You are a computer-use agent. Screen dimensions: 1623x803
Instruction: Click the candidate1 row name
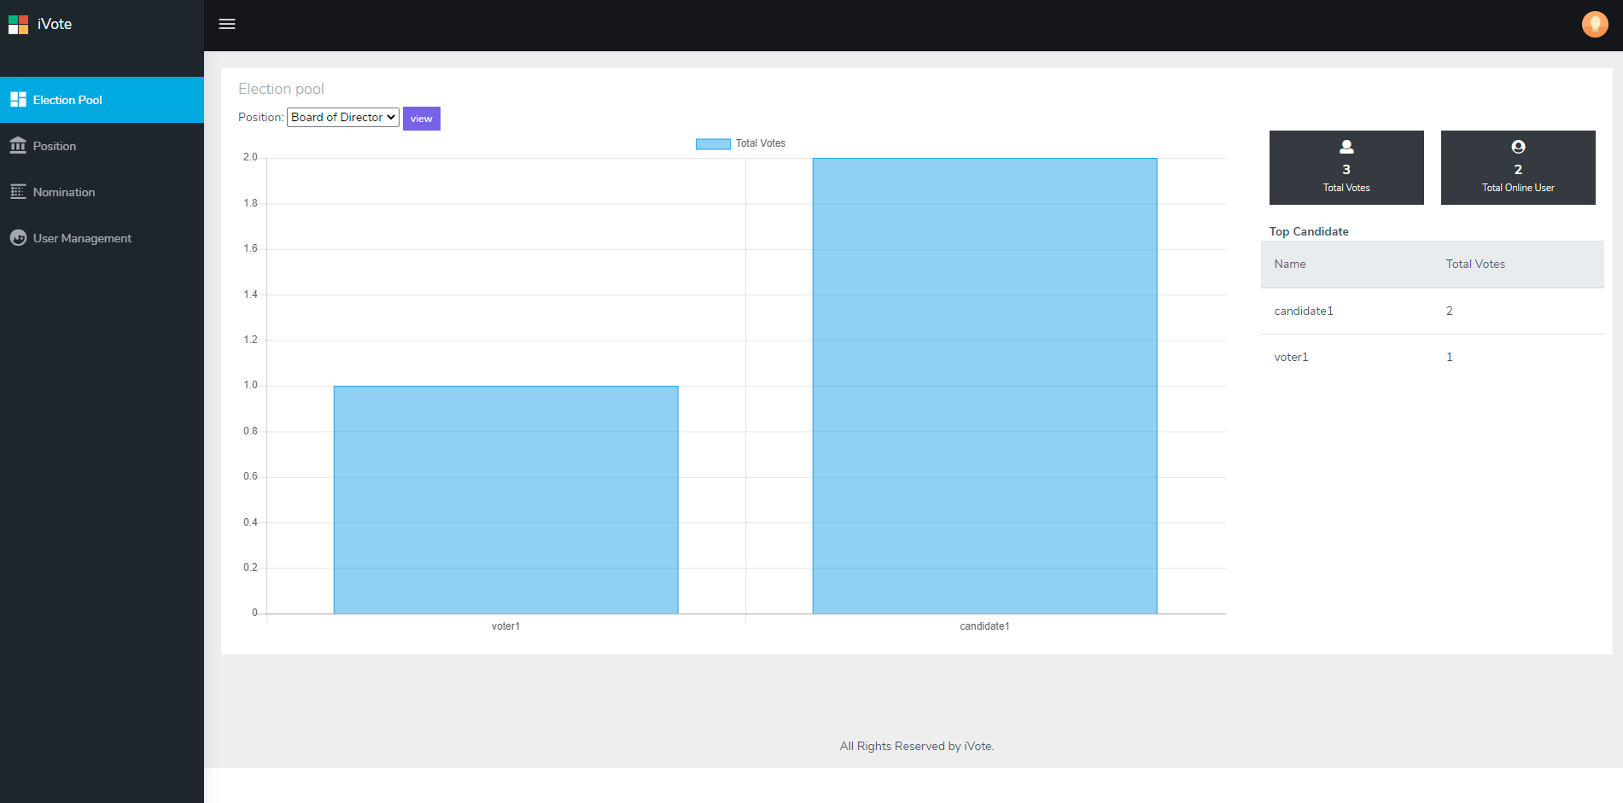pyautogui.click(x=1304, y=311)
